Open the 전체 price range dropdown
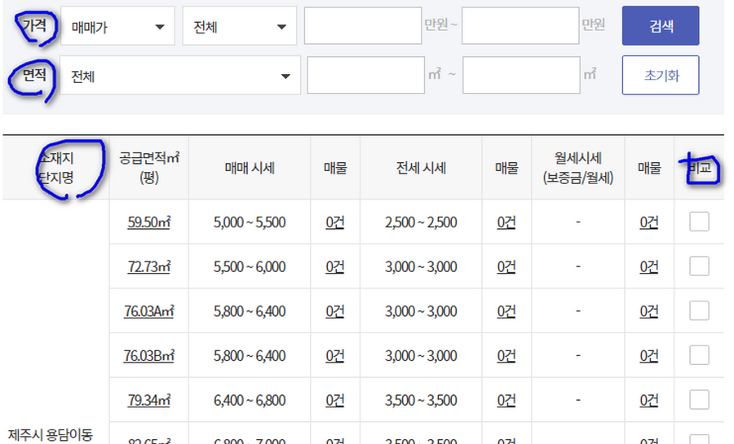 (x=239, y=26)
